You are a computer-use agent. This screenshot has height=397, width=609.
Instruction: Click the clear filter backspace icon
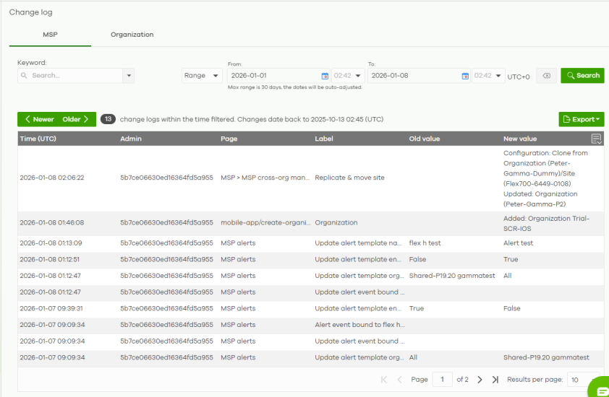pos(547,76)
